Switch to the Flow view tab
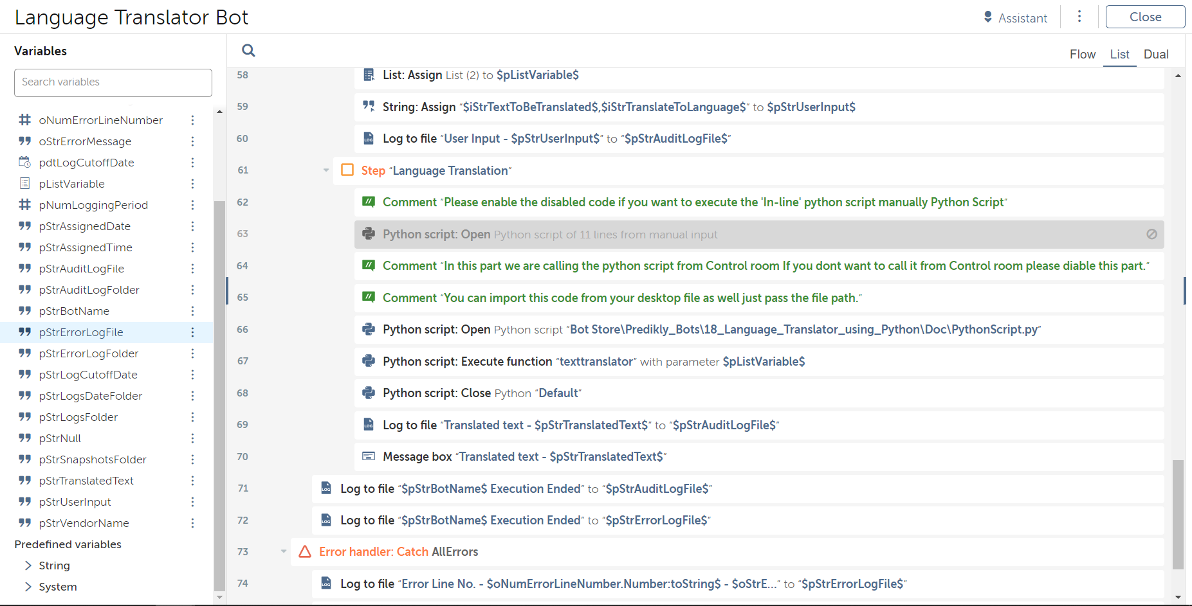This screenshot has height=606, width=1192. (x=1083, y=55)
